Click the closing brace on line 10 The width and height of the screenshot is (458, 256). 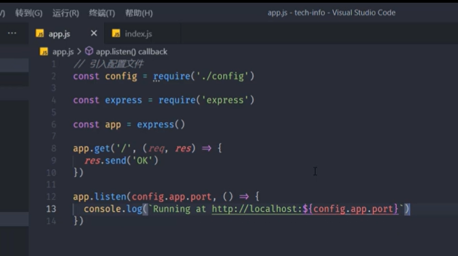[76, 172]
